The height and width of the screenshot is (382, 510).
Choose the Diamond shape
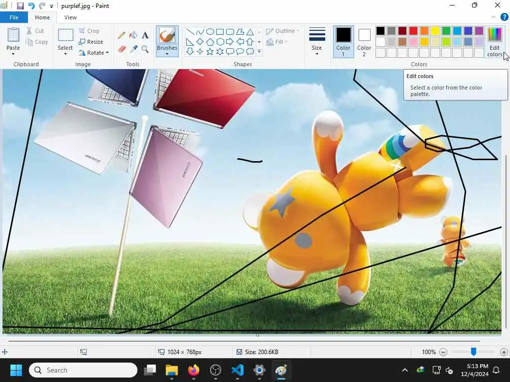point(200,42)
